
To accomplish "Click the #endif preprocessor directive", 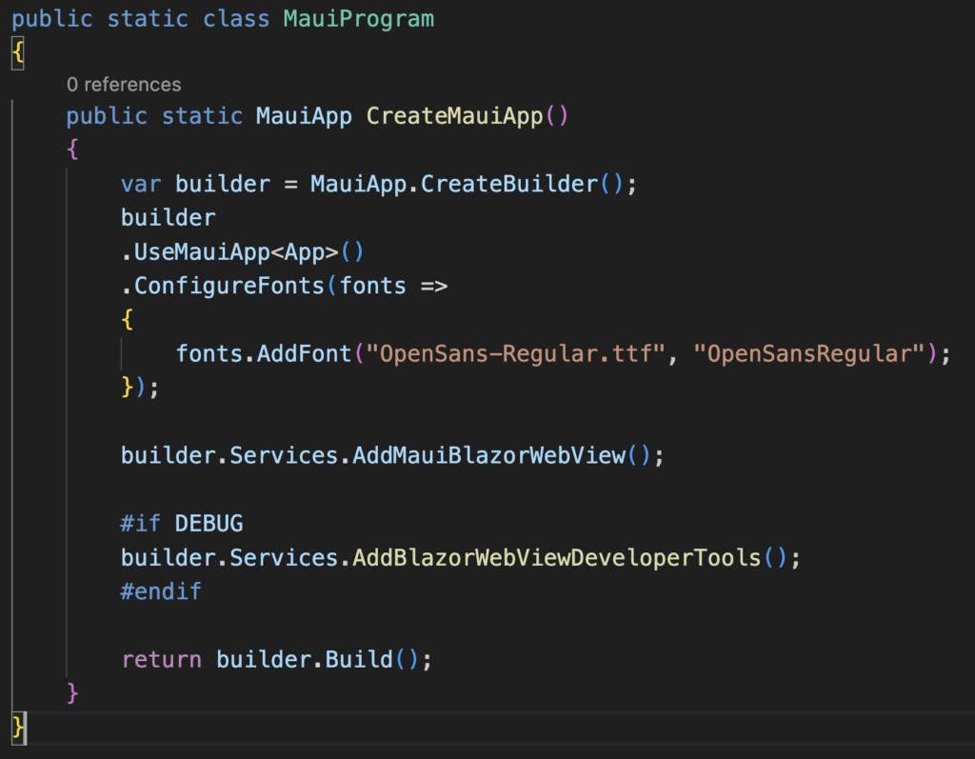I will (161, 590).
